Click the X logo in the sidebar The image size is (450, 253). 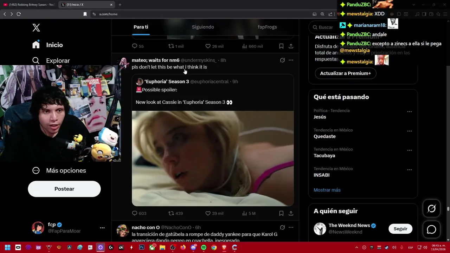click(x=36, y=28)
